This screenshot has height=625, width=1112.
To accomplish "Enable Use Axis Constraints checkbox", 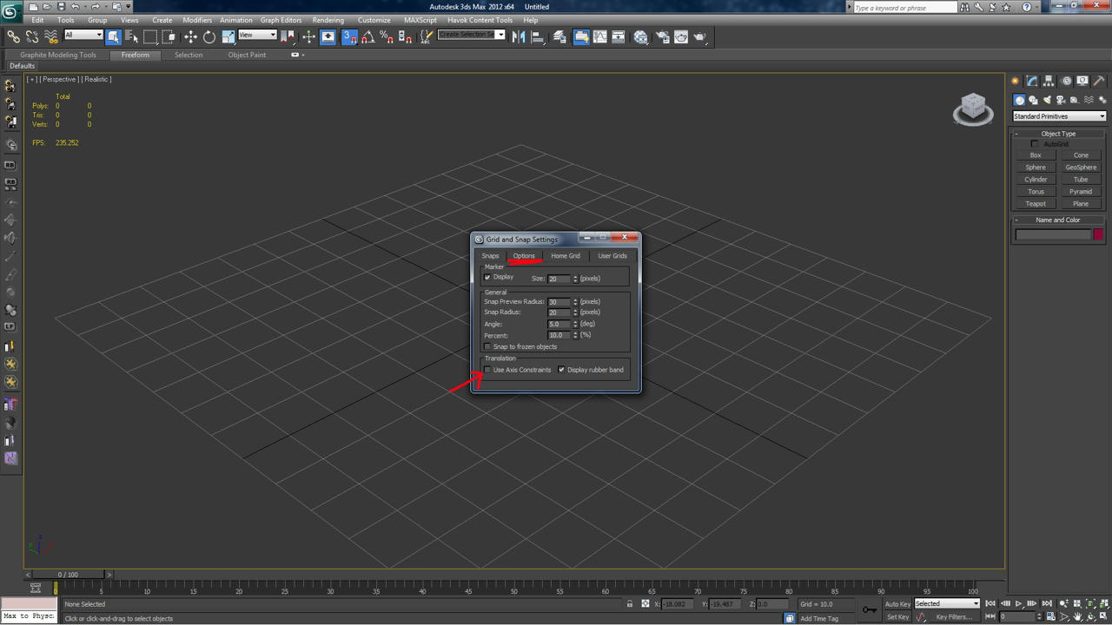I will (x=487, y=370).
